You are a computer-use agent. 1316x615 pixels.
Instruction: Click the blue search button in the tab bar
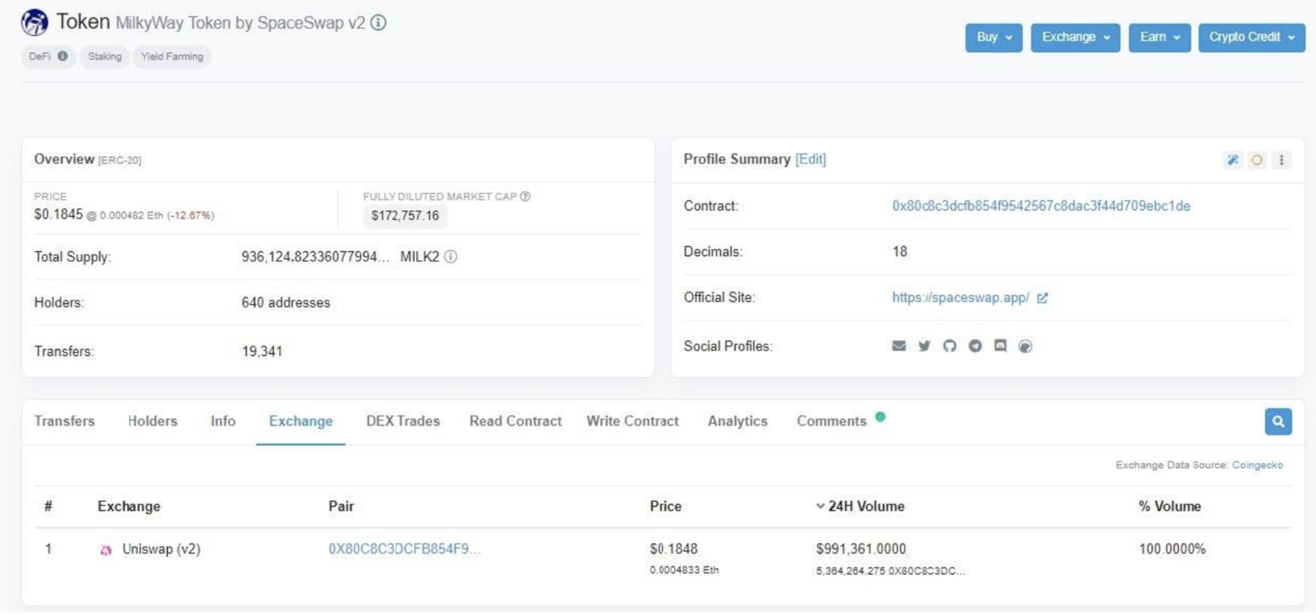(1278, 422)
